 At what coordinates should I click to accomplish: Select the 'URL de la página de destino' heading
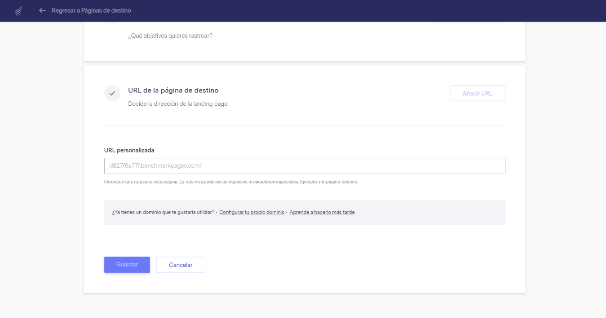(173, 90)
